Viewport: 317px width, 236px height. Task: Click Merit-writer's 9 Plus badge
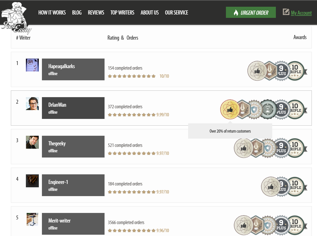click(281, 225)
